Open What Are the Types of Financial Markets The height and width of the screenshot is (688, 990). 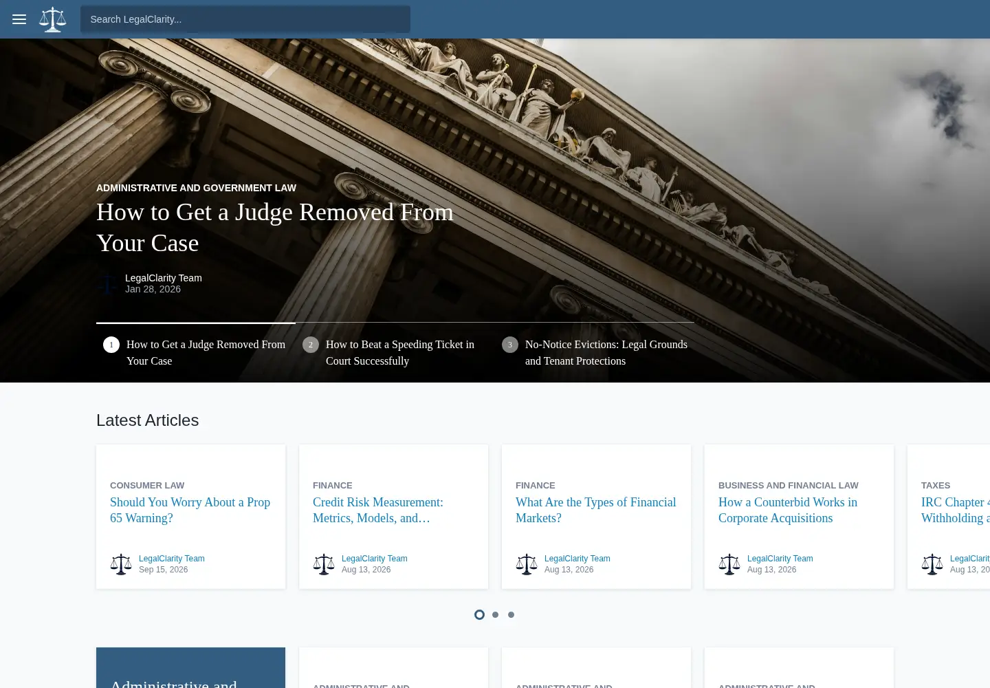click(596, 510)
